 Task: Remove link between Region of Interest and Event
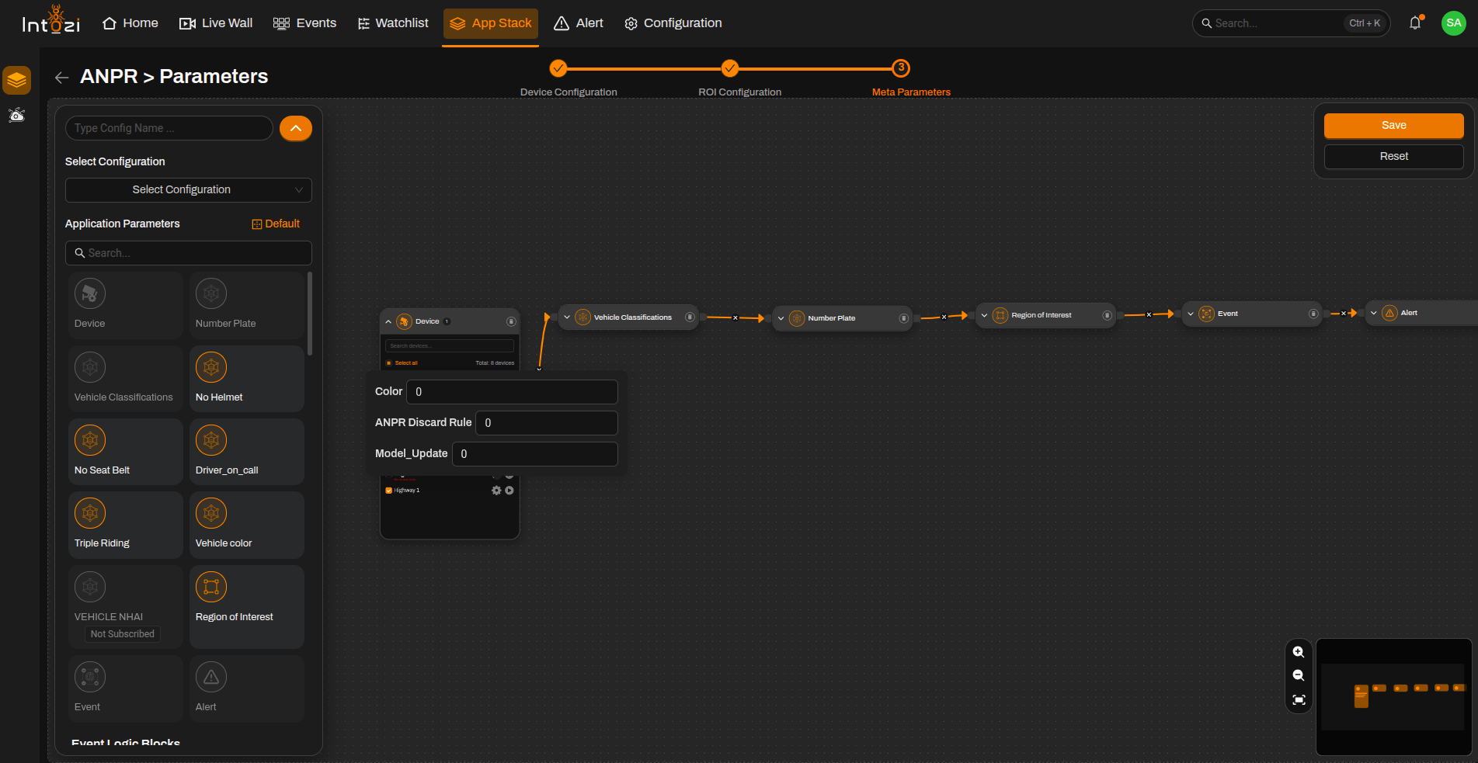point(1149,314)
